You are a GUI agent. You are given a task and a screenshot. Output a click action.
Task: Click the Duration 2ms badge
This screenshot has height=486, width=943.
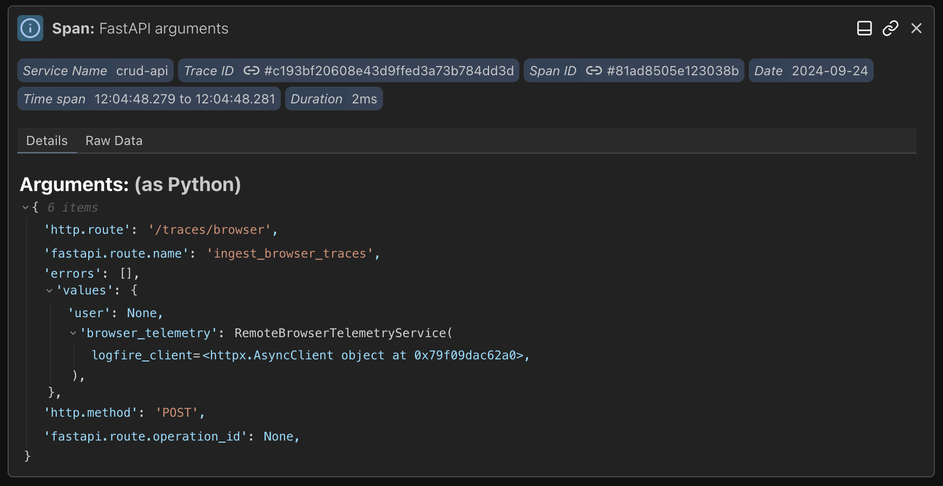coord(334,99)
